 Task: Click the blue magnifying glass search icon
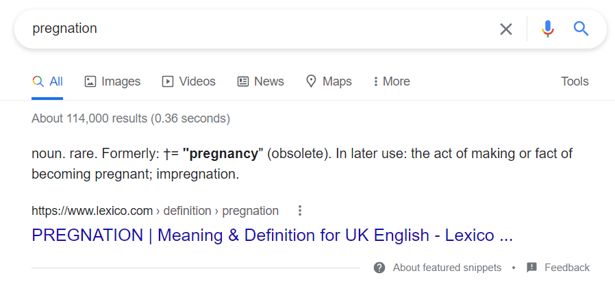tap(581, 29)
